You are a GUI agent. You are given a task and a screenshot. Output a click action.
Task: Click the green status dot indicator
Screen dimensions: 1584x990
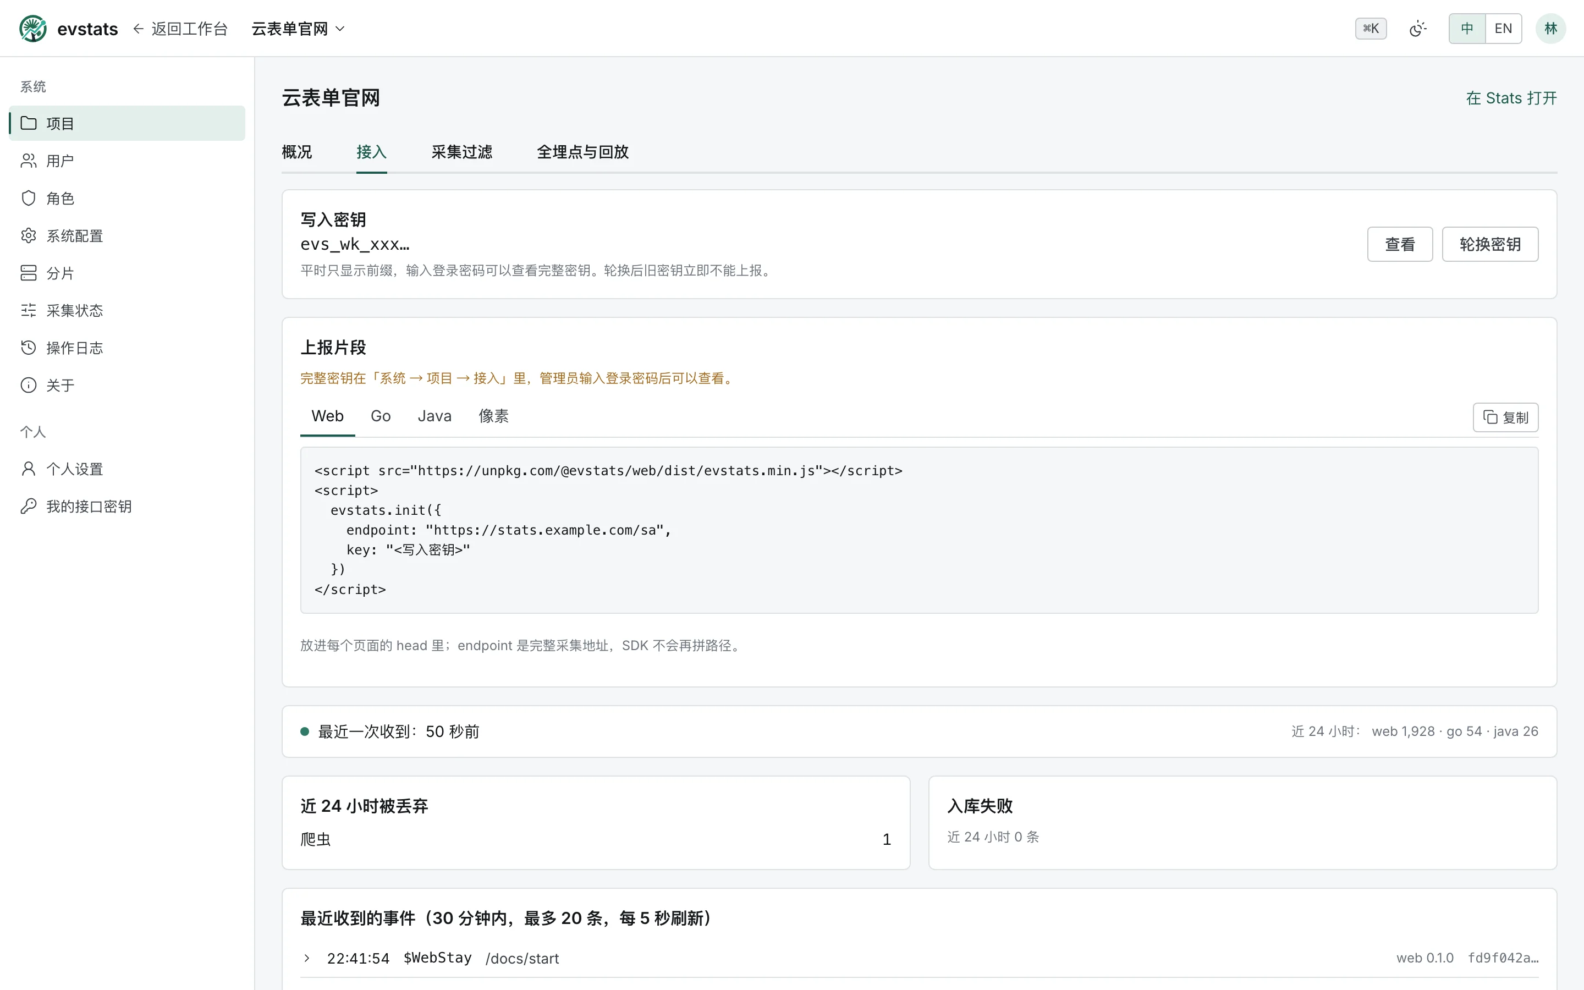(304, 732)
